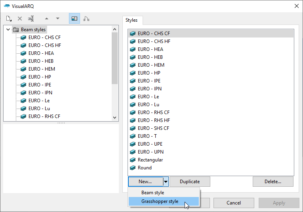
Task: Click beam icon beside EURO - IPE in Styles list
Action: point(133,81)
